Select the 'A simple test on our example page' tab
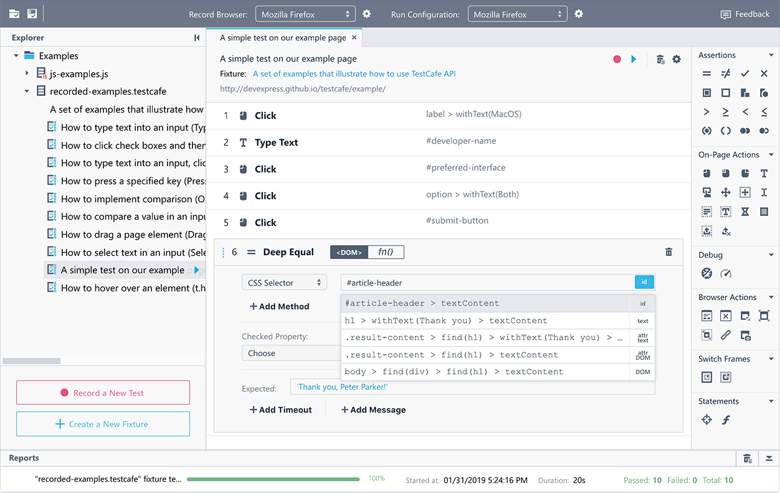780x493 pixels. tap(283, 37)
